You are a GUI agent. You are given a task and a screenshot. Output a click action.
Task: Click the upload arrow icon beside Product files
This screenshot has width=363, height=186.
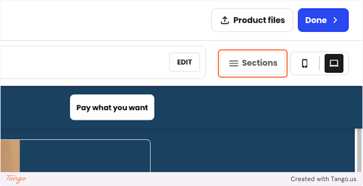(x=224, y=20)
